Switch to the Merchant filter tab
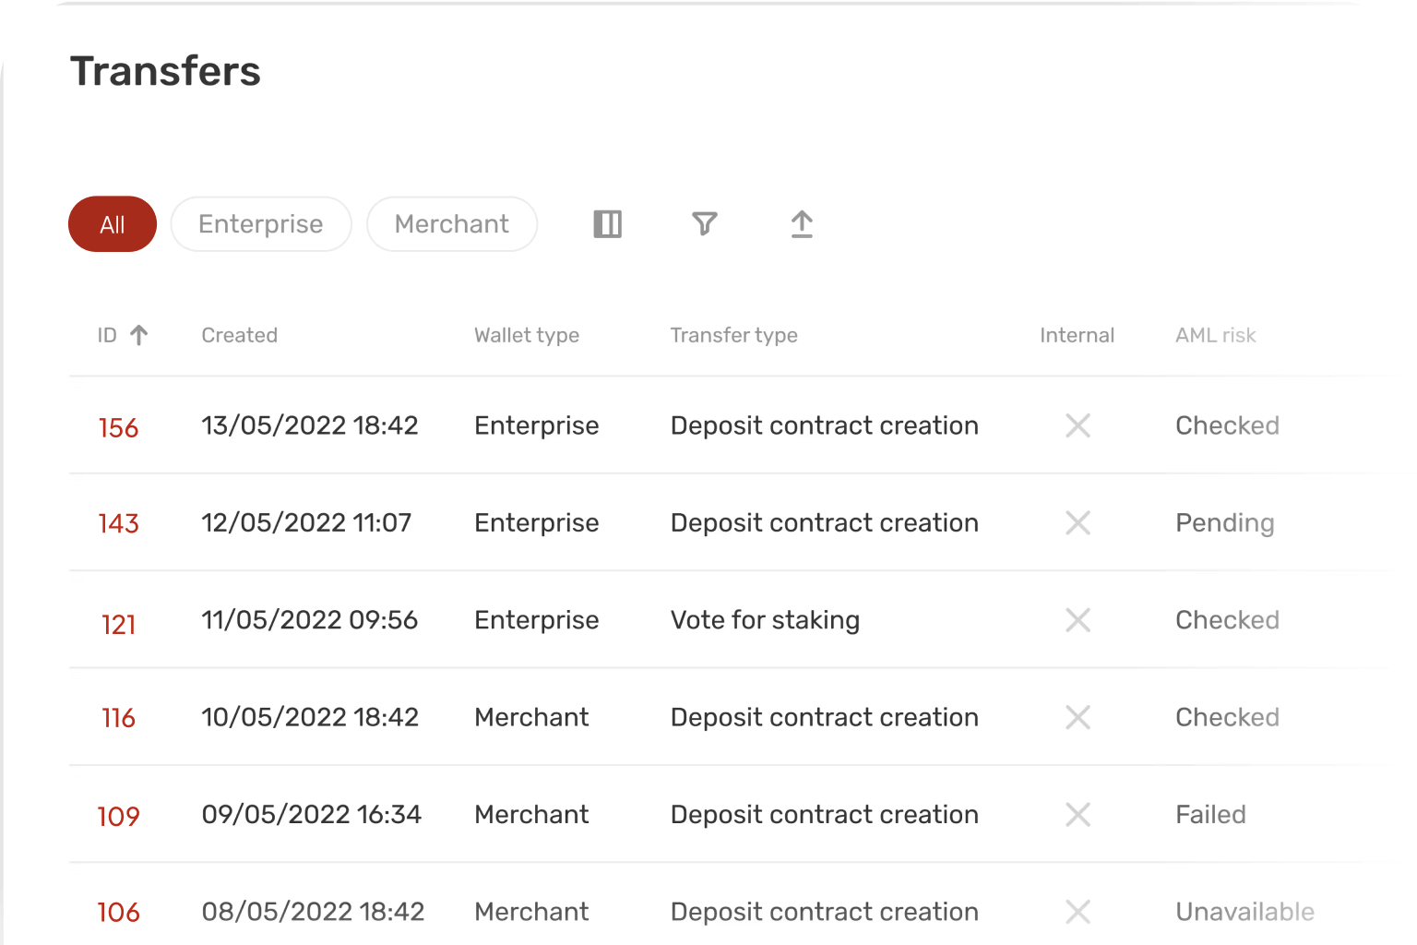Image resolution: width=1417 pixels, height=945 pixels. tap(452, 224)
